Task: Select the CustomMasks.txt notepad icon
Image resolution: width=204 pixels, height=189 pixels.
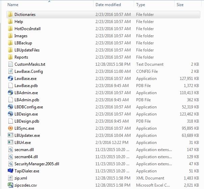Action: tap(10, 64)
